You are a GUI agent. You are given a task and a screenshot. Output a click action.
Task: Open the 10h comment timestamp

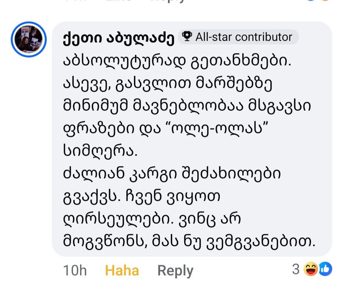[x=75, y=271]
